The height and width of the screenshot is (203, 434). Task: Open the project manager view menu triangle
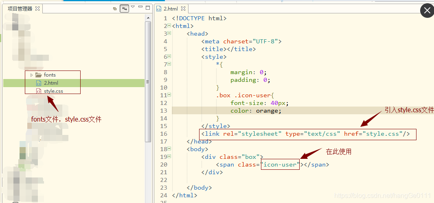(x=133, y=7)
